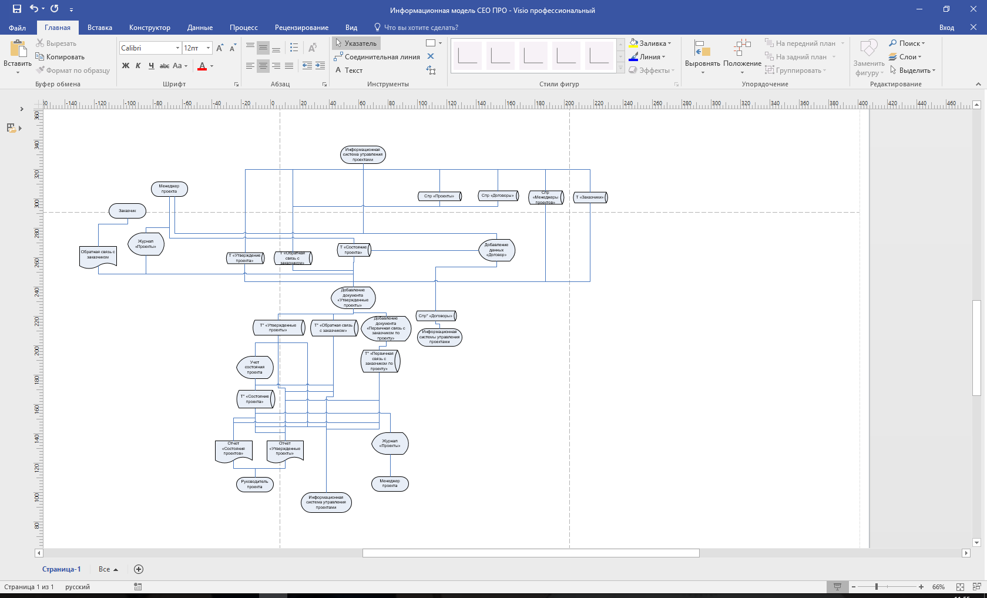Switch to the Процесс tab
Viewport: 987px width, 598px height.
click(244, 28)
